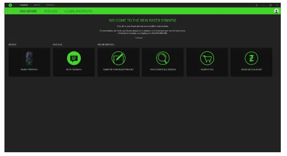Select the Dashboard tab
Viewport: 287px width, 156px height.
tap(28, 11)
